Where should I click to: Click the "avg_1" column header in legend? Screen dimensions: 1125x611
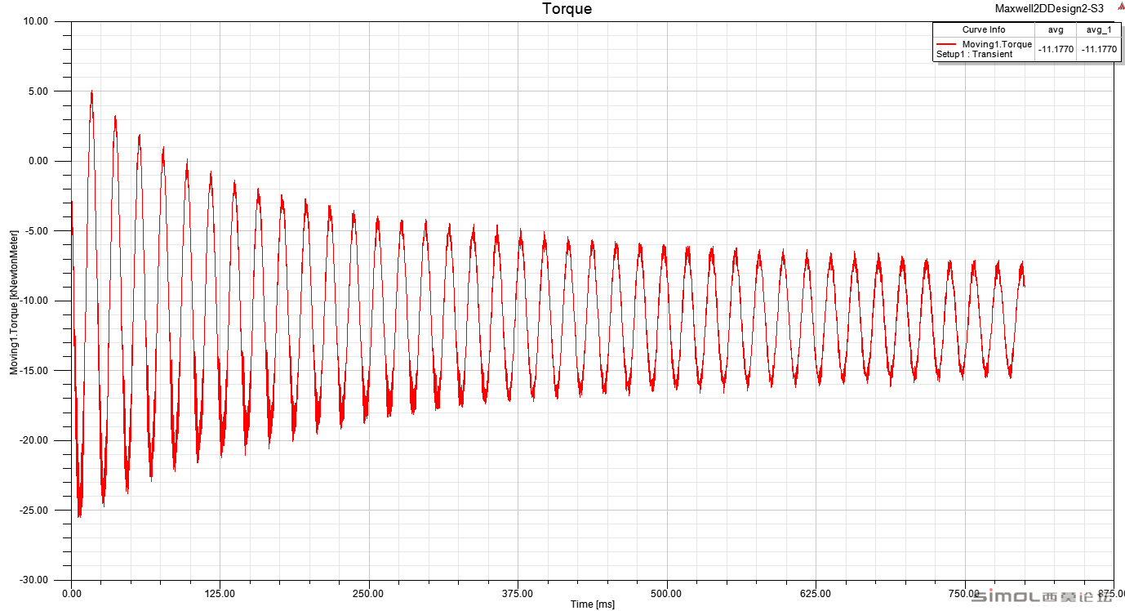[x=1098, y=30]
